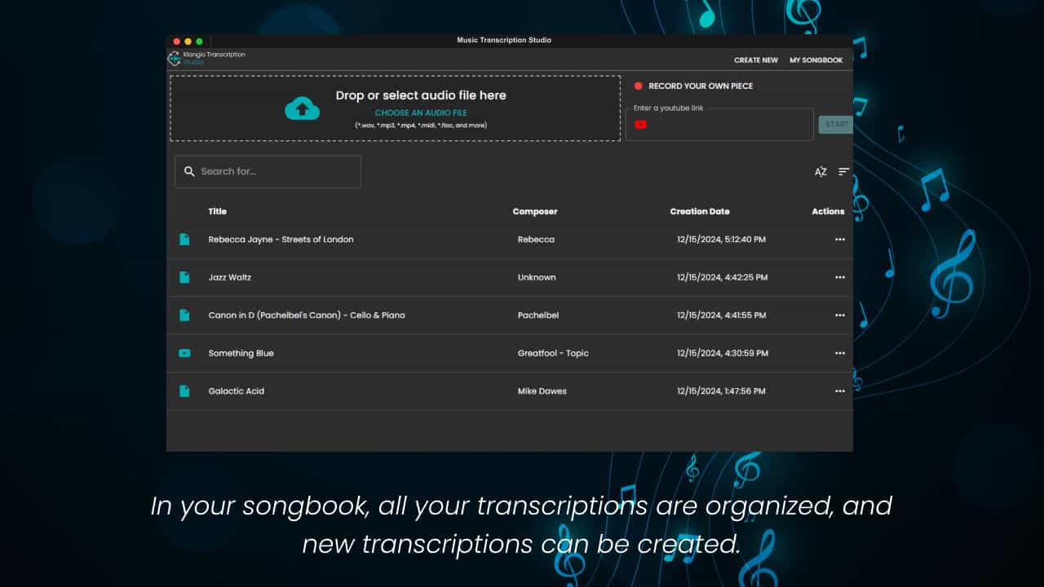Click the magnifying glass search icon

coord(189,171)
